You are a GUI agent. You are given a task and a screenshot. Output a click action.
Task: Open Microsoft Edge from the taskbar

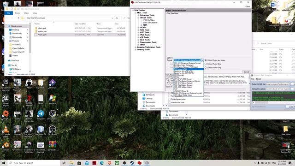pos(102,163)
